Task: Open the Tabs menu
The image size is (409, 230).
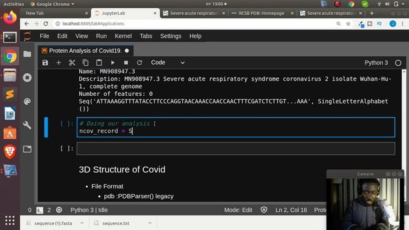Action: pos(146,36)
